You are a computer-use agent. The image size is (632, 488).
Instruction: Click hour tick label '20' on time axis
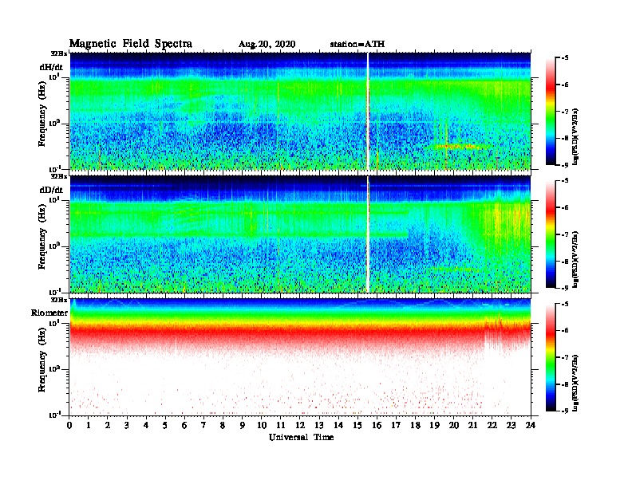click(x=454, y=425)
